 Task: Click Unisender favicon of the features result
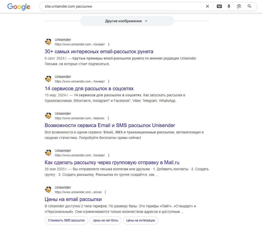48,116
